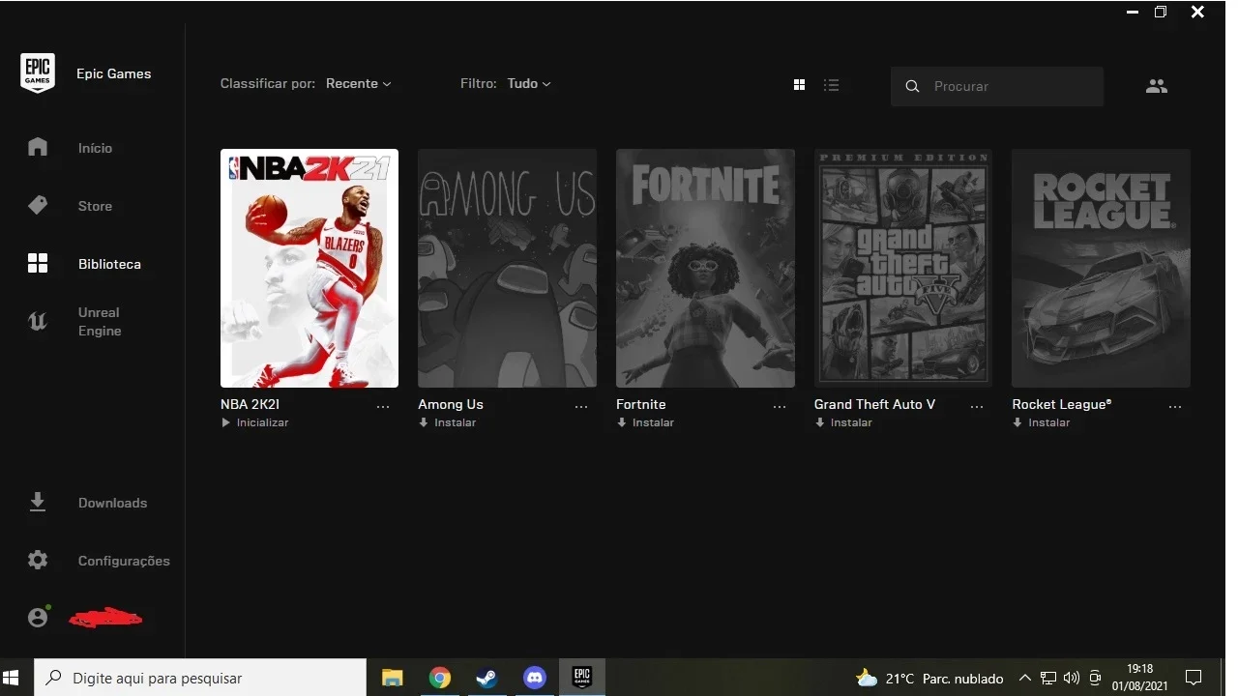Click the NBA 2K21 game title
This screenshot has height=696, width=1238.
(250, 404)
